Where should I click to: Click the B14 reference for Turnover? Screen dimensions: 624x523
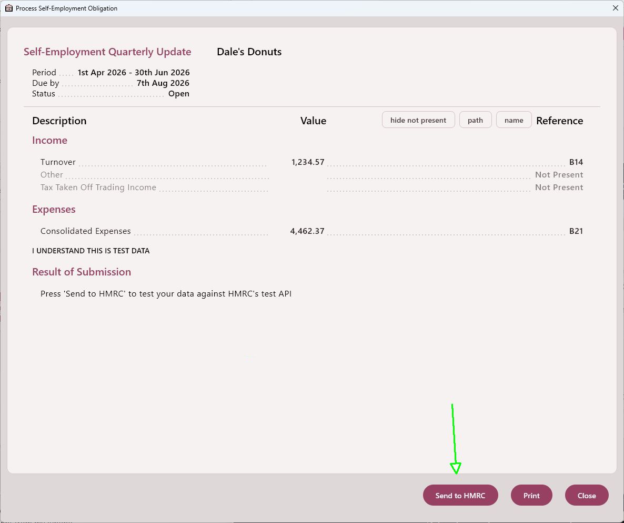click(576, 162)
